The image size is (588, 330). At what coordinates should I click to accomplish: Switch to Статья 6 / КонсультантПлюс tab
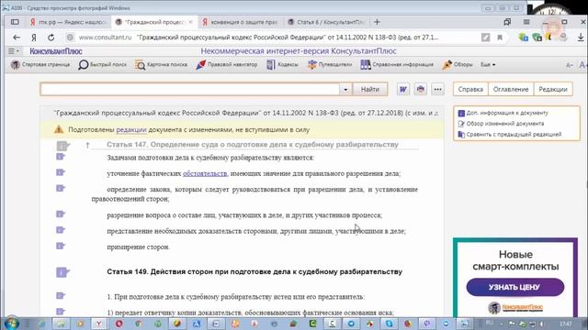[327, 22]
